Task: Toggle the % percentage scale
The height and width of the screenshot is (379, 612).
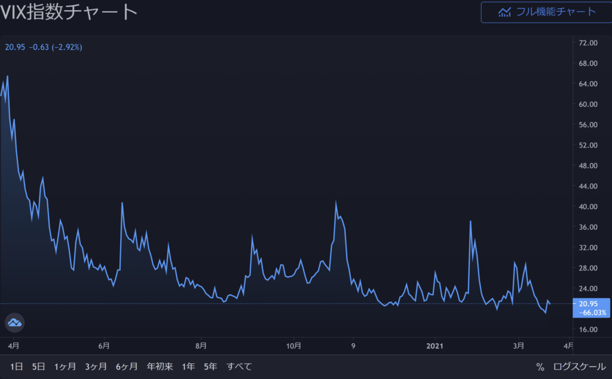Action: (x=540, y=366)
